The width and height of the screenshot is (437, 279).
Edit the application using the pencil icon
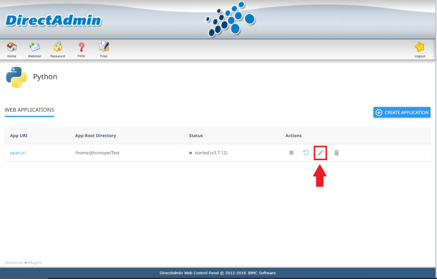click(320, 153)
